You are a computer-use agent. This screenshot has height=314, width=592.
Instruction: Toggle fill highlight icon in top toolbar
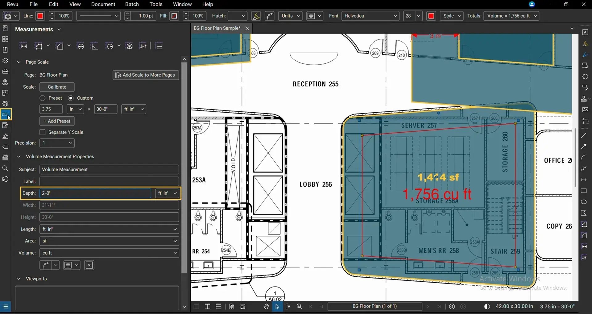pos(256,16)
